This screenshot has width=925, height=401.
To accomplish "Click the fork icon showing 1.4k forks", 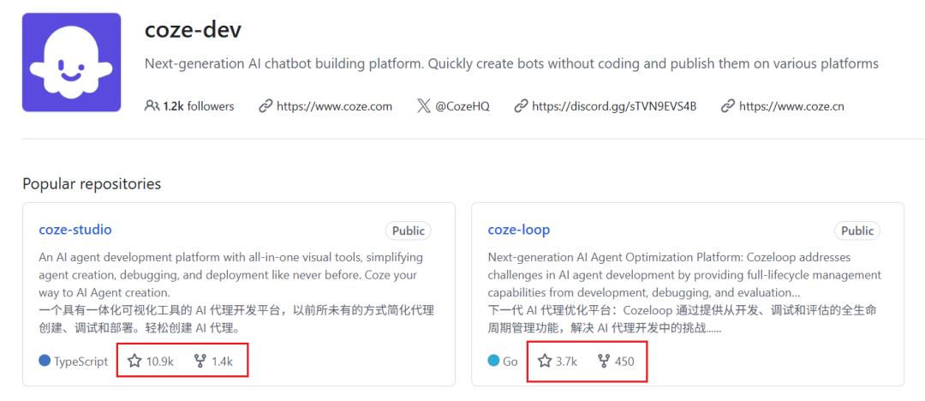I will (200, 361).
